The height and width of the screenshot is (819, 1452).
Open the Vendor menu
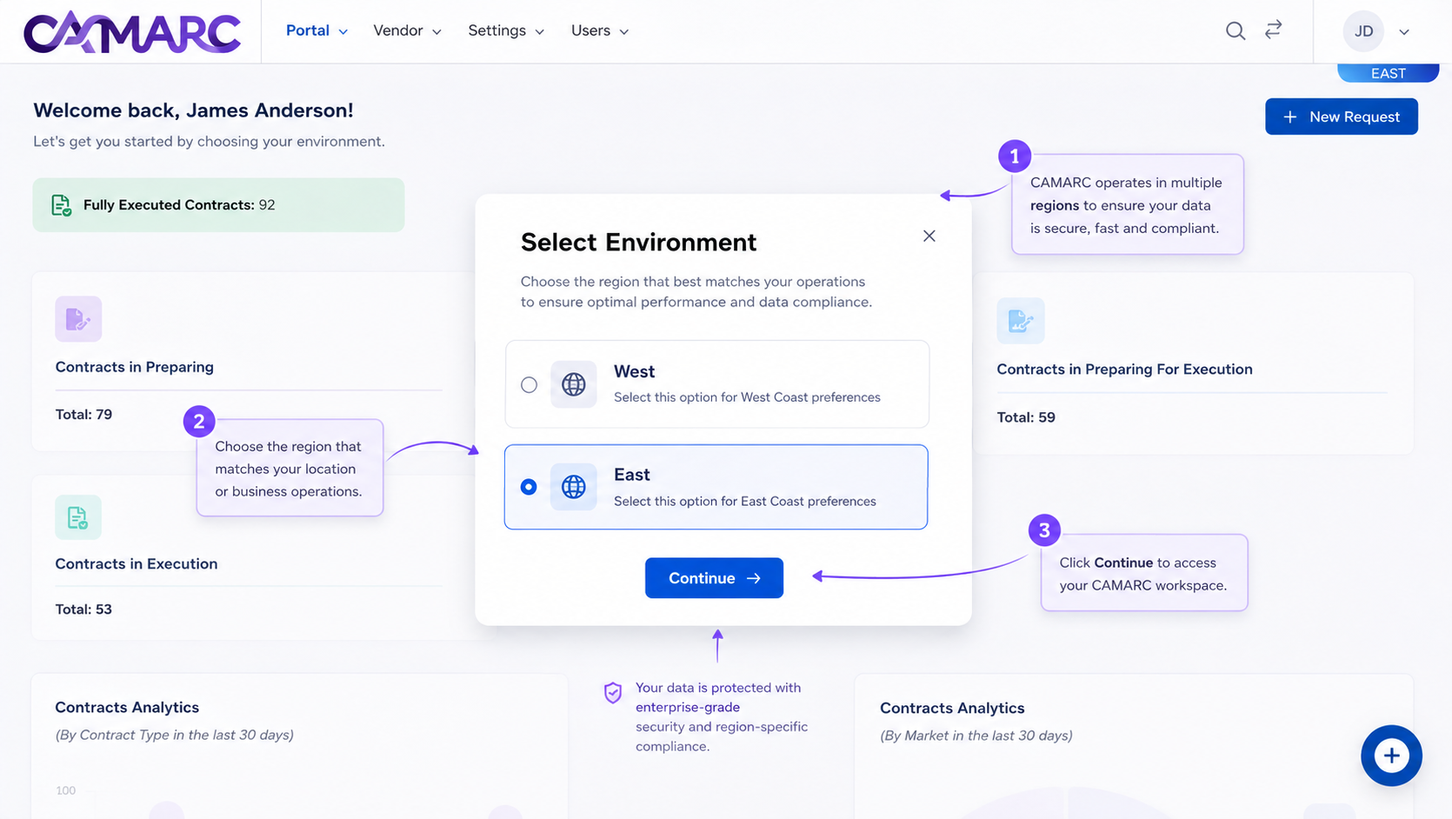click(x=407, y=30)
